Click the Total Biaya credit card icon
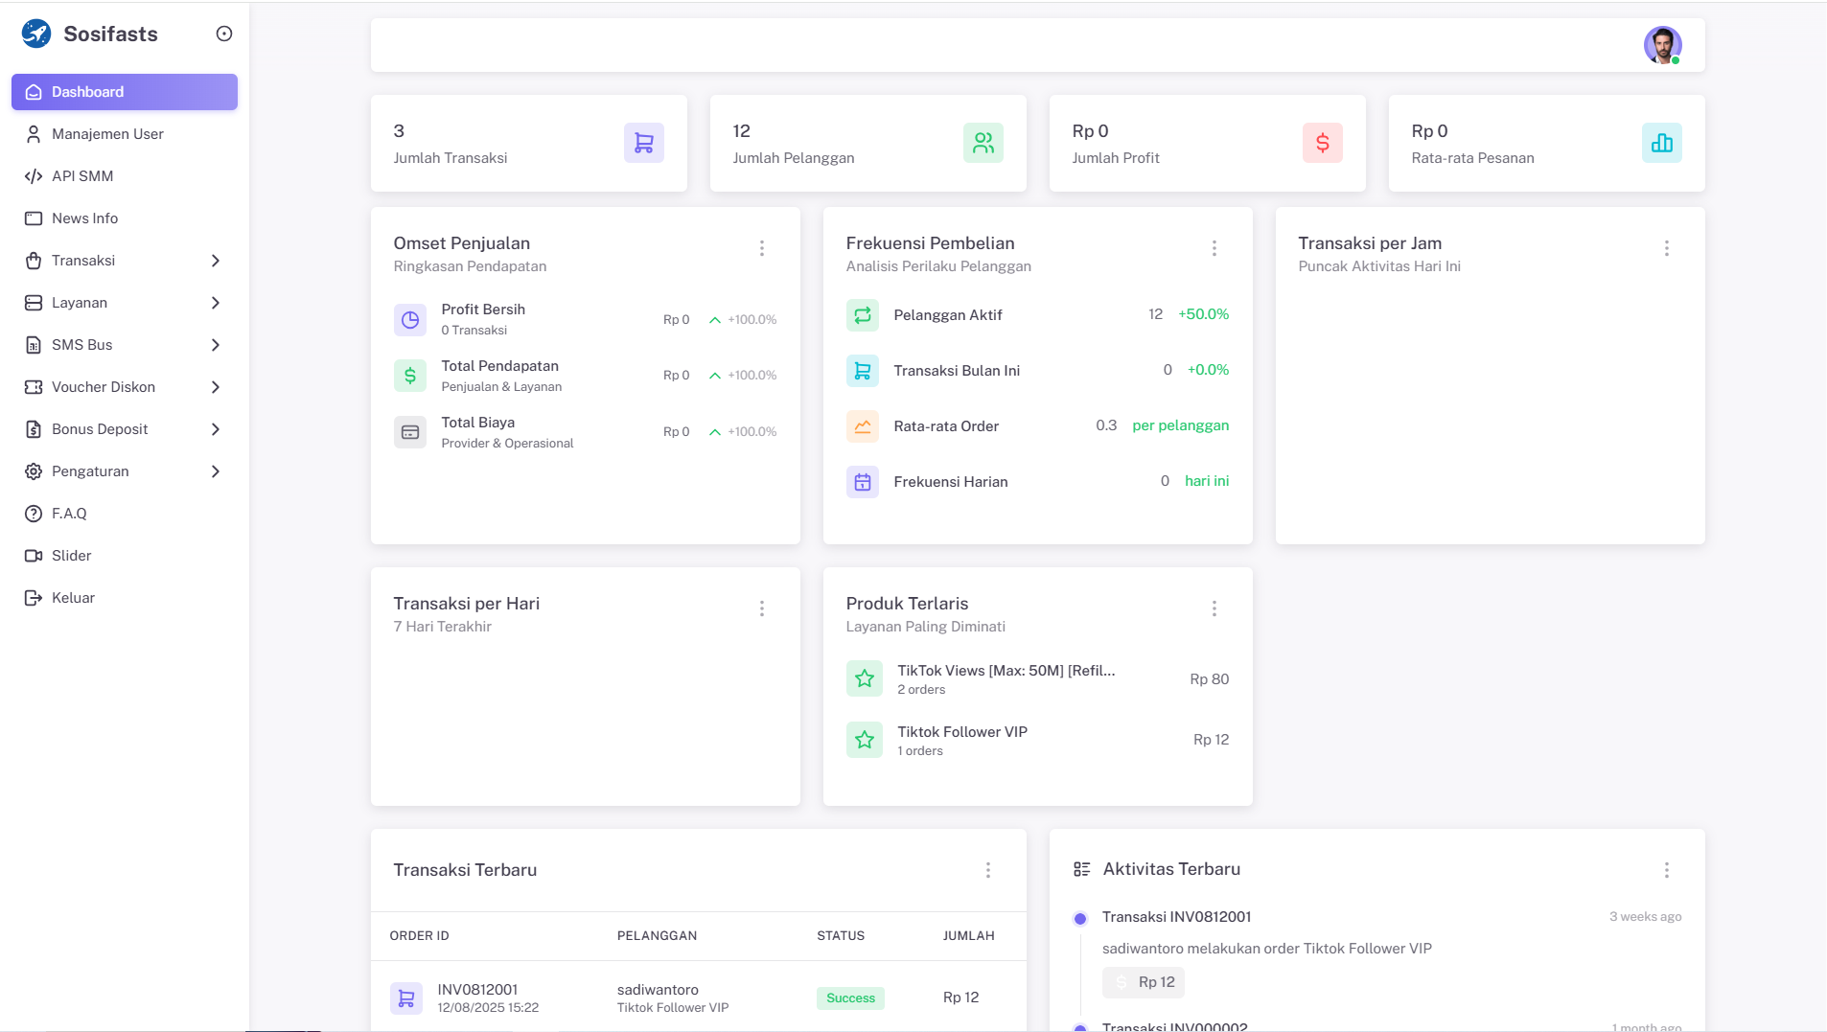This screenshot has width=1827, height=1032. [x=410, y=432]
